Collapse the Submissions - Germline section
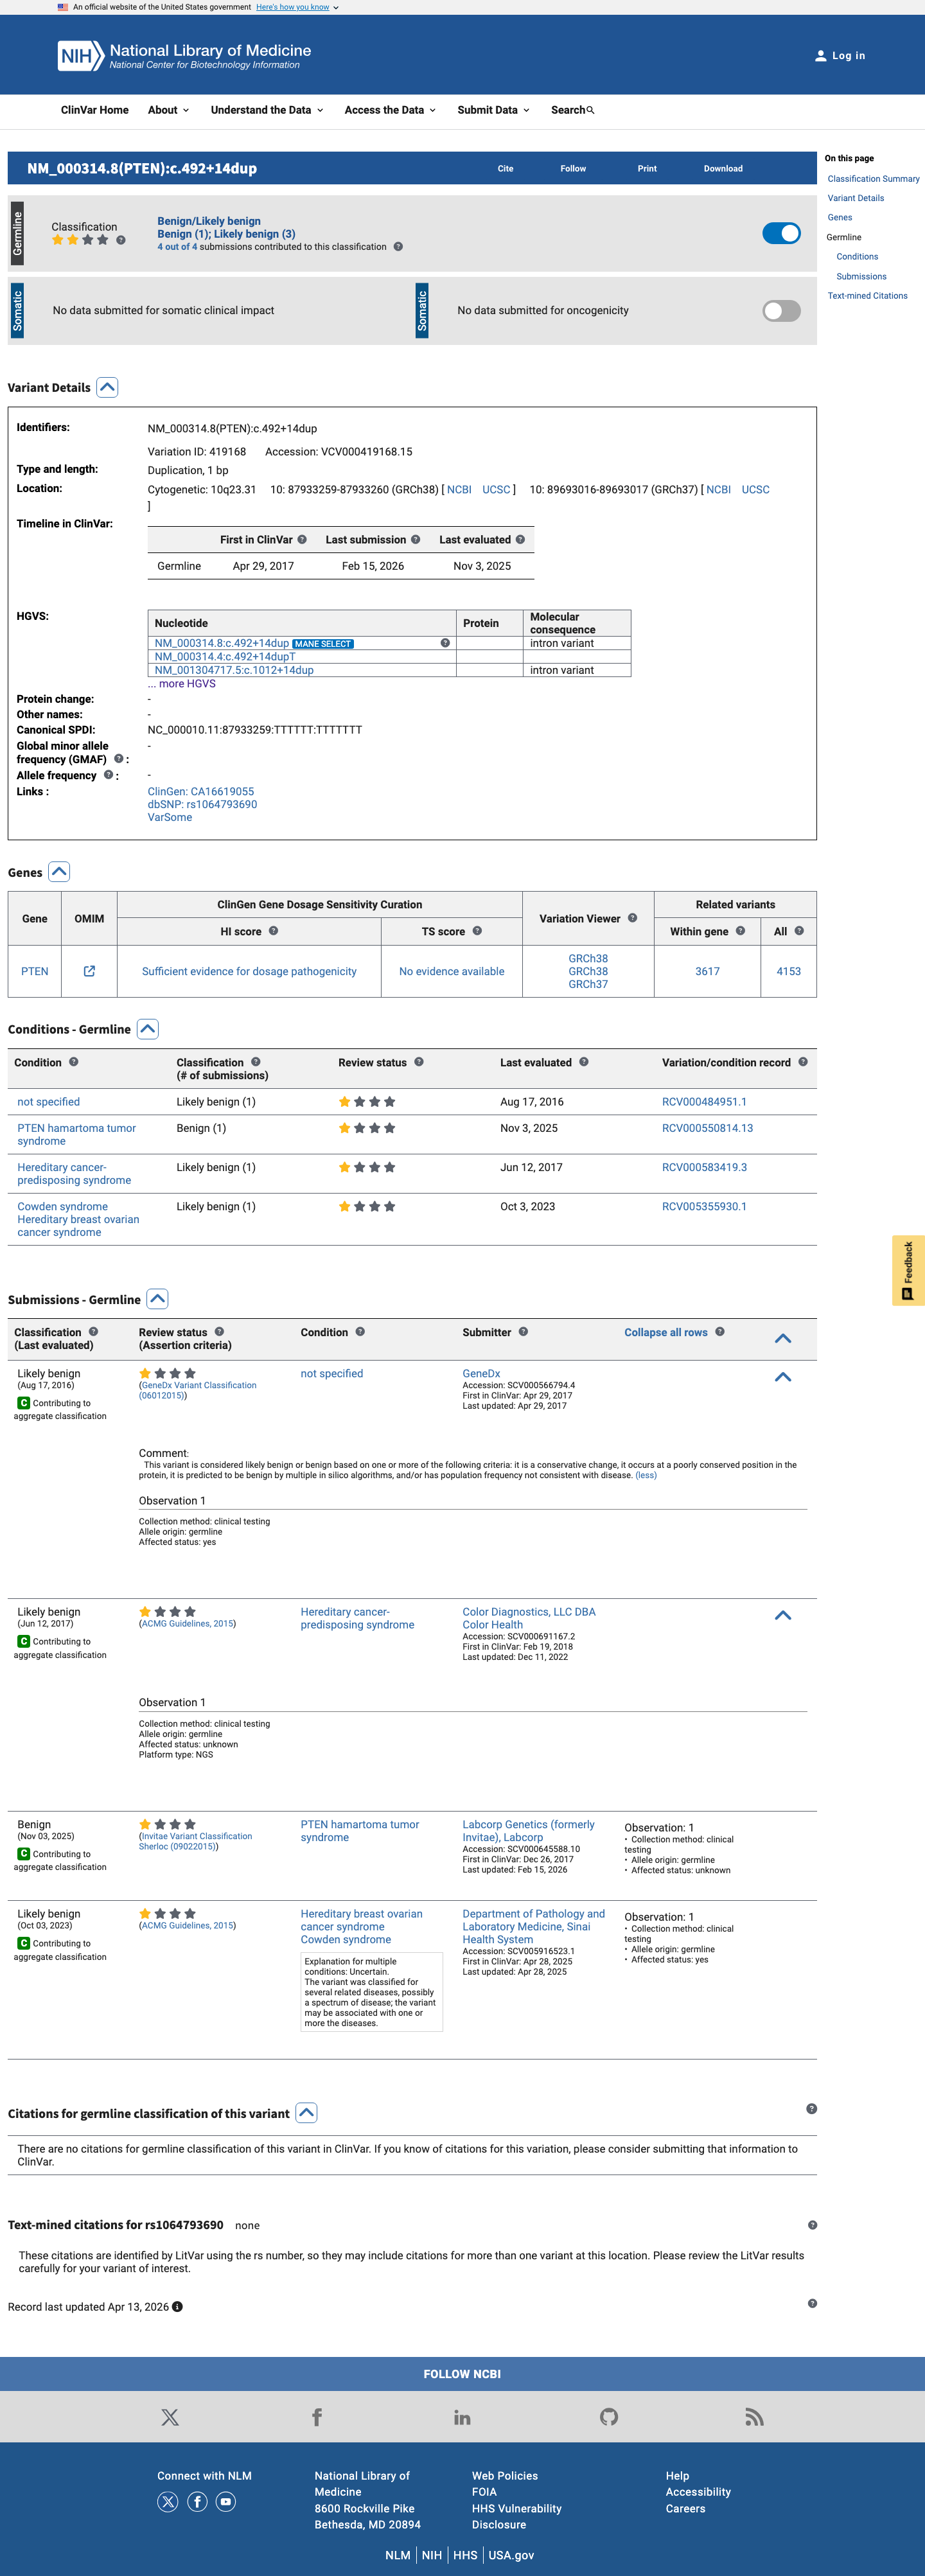The height and width of the screenshot is (2576, 925). pyautogui.click(x=157, y=1299)
